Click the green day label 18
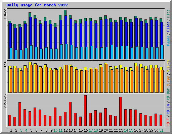The height and width of the screenshot is (134, 172). tap(96, 130)
